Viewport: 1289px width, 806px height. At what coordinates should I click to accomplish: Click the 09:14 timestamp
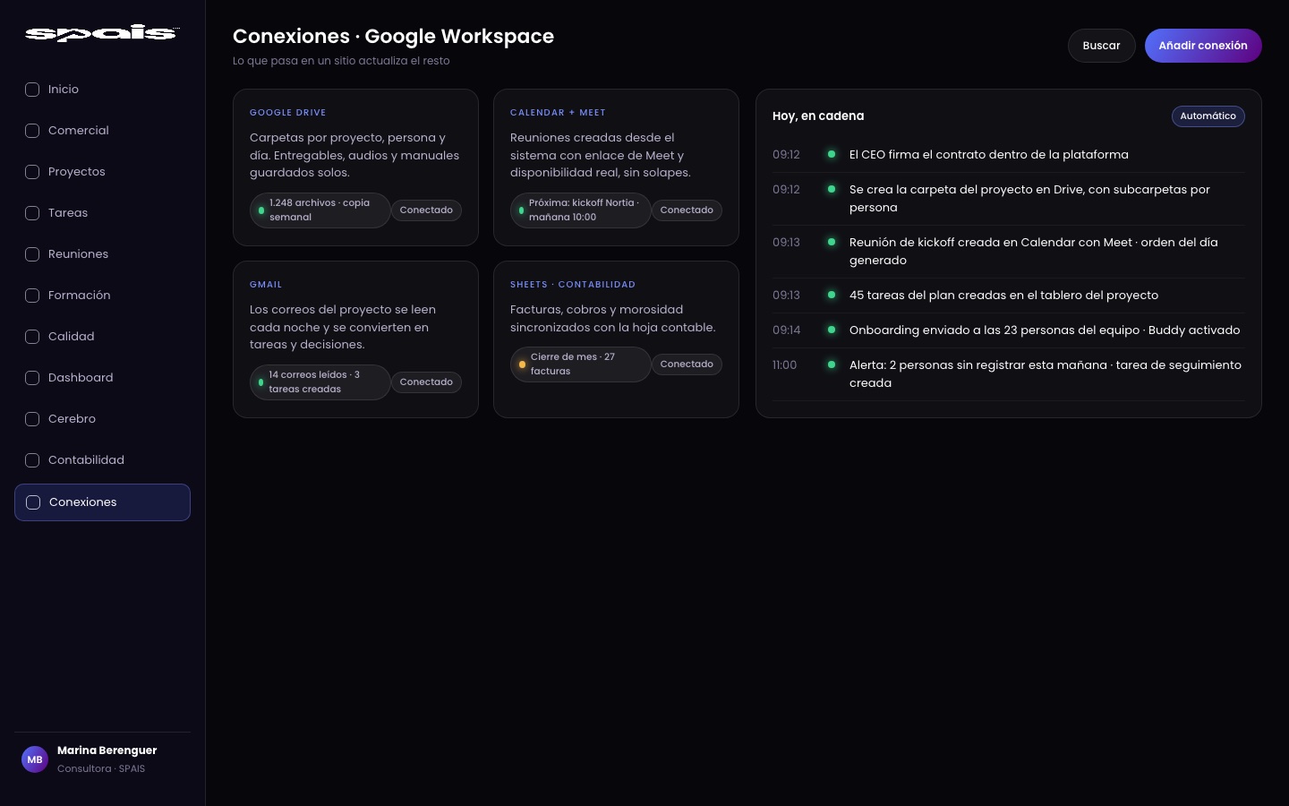pyautogui.click(x=787, y=330)
